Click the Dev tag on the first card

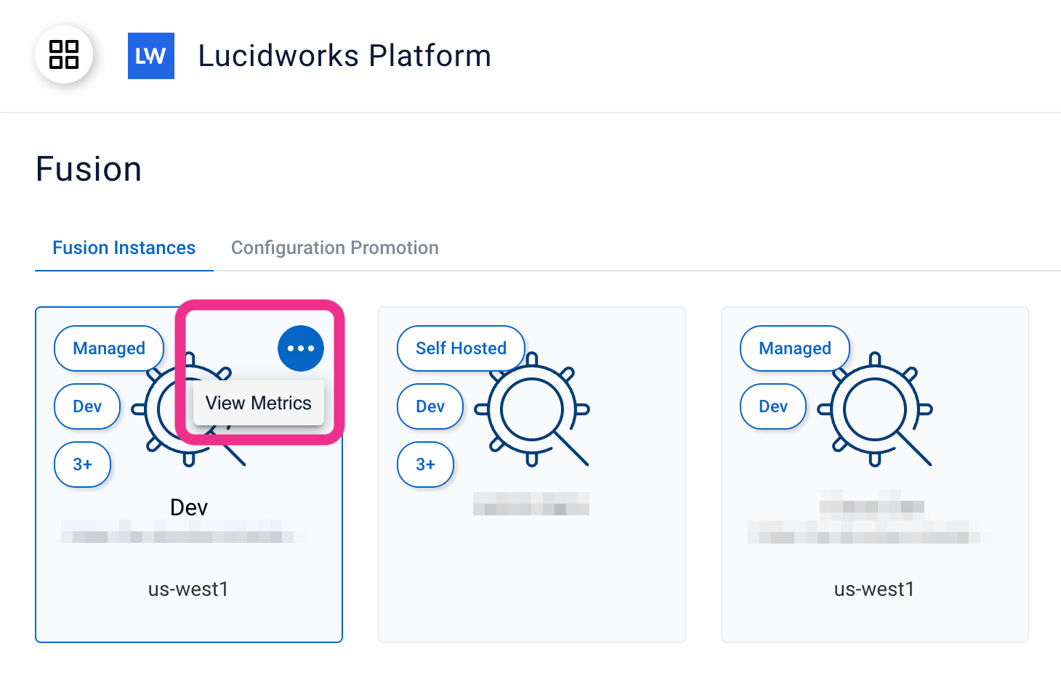click(87, 406)
